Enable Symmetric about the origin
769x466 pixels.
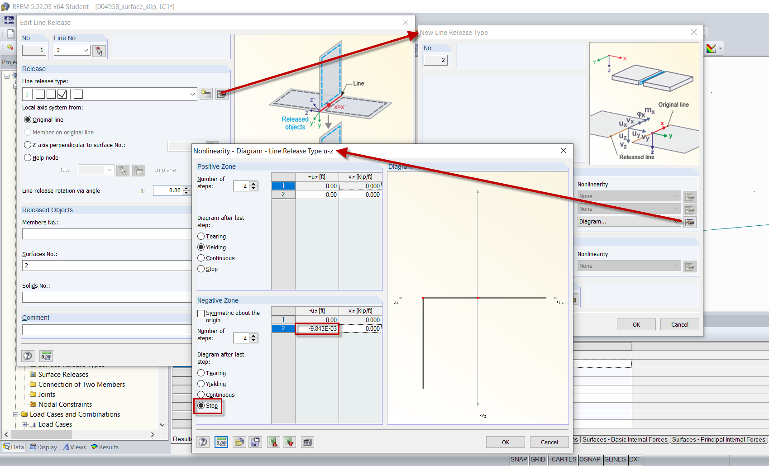click(201, 313)
